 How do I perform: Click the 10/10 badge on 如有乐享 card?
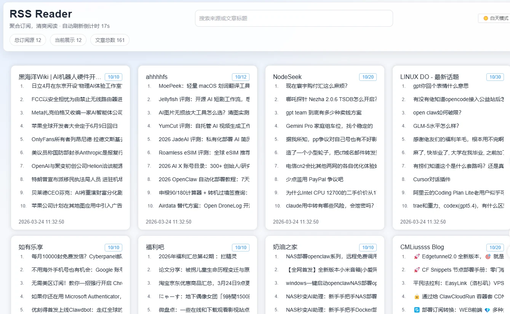pyautogui.click(x=114, y=248)
